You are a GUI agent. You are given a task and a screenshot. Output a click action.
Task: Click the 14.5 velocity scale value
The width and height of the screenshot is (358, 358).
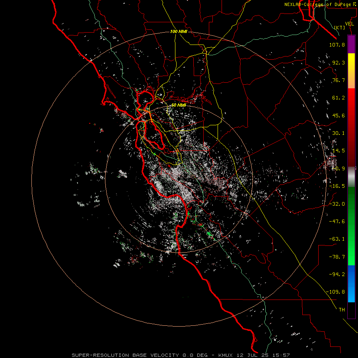(x=339, y=151)
